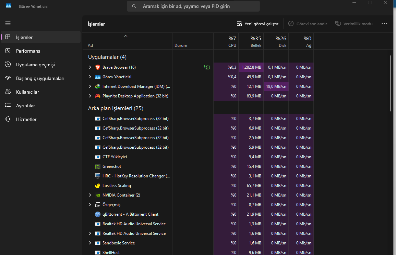
Task: Click the NVIDIA Container icon
Action: (x=97, y=195)
